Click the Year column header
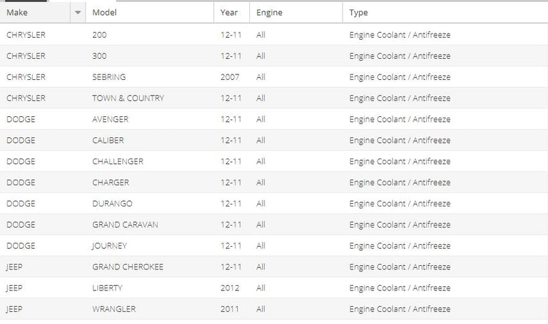The width and height of the screenshot is (548, 324). click(232, 12)
